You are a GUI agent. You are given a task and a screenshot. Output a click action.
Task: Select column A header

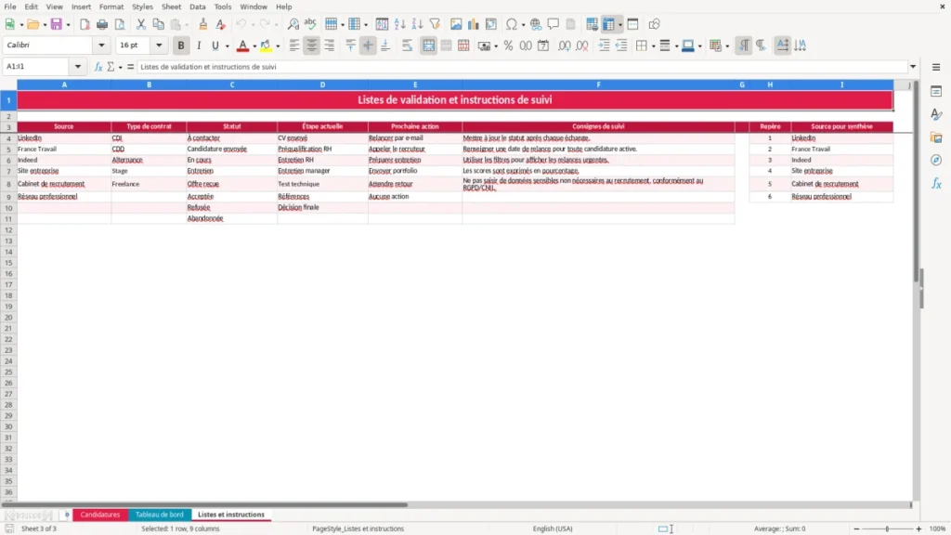coord(64,85)
